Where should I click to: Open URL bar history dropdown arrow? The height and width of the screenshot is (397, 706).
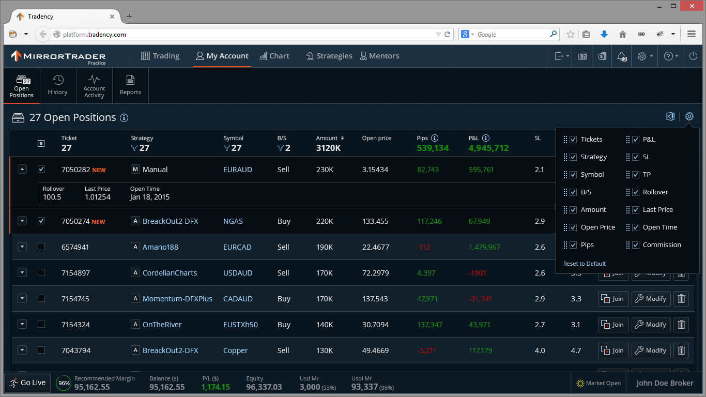438,35
